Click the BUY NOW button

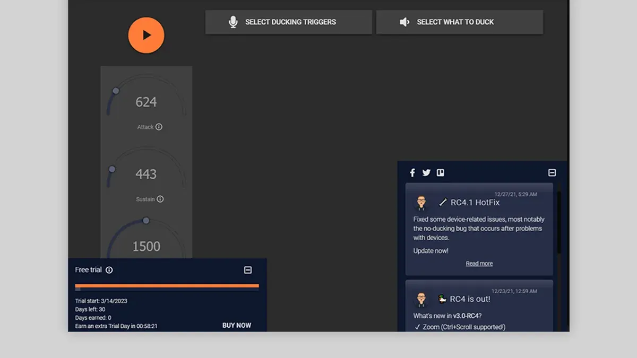(237, 325)
